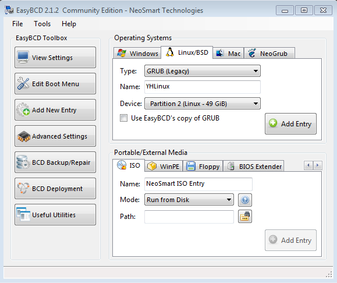Expand the Device partition dropdown
Image resolution: width=337 pixels, height=283 pixels.
pos(202,104)
